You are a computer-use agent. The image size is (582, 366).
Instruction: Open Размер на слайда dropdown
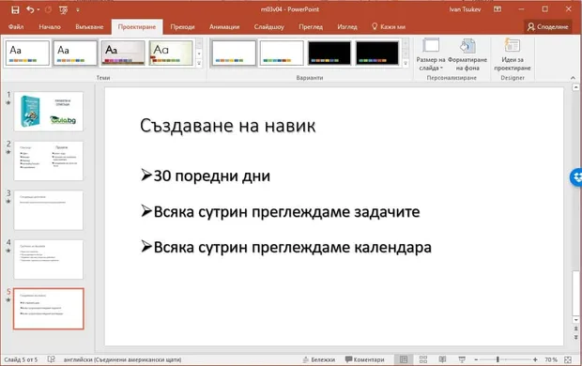coord(431,54)
